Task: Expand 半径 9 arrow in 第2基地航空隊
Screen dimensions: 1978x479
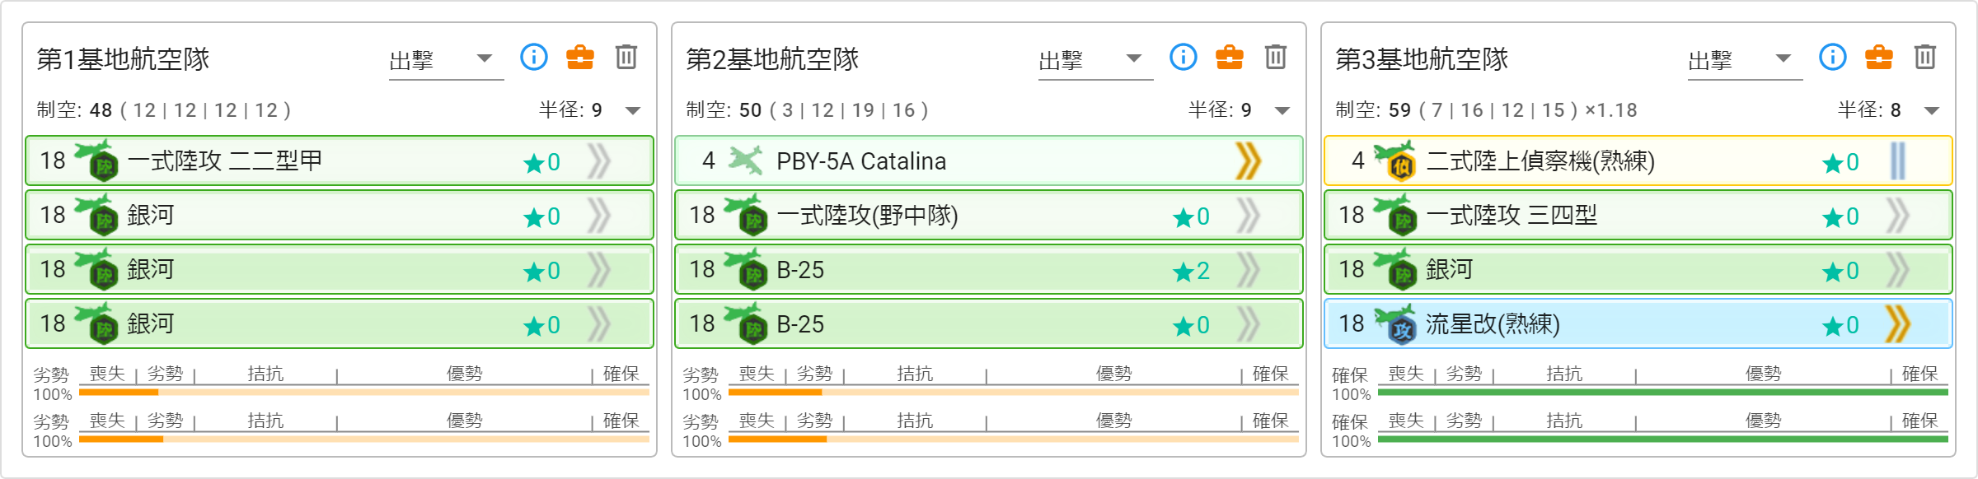Action: point(1282,110)
